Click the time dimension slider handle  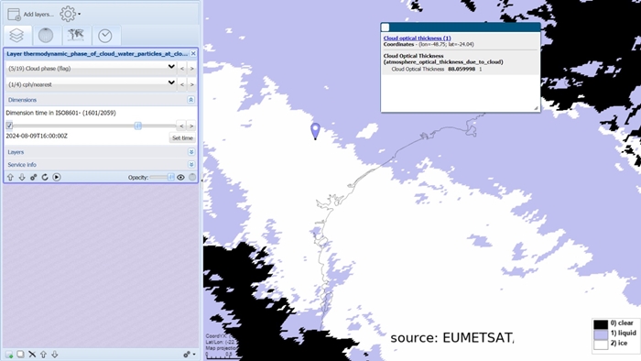tap(138, 126)
